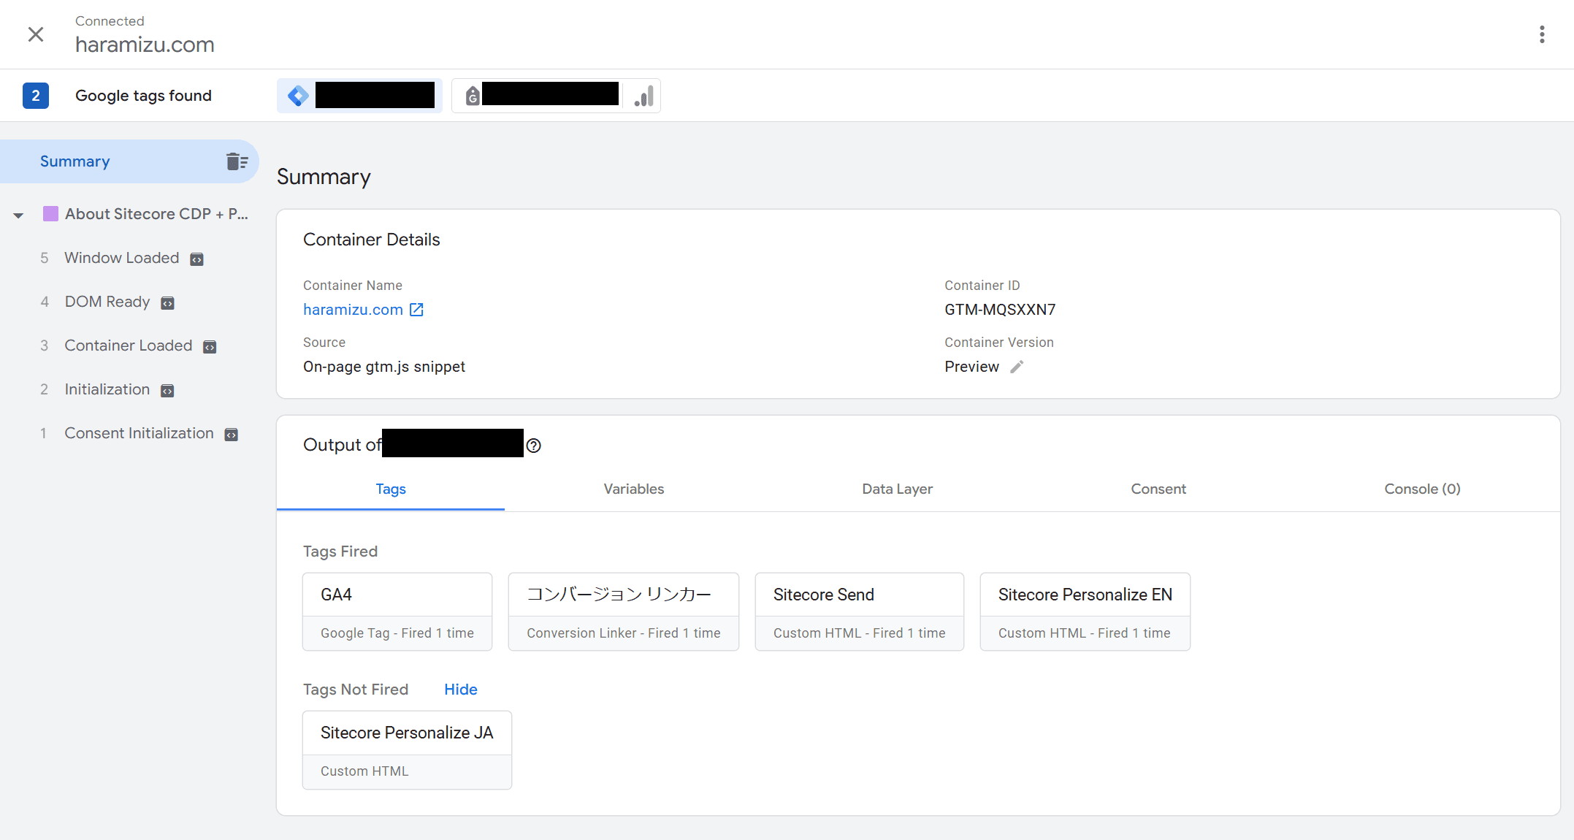Collapse the About Sitecore CDP page group
Screen dimensions: 1574x840
[18, 215]
